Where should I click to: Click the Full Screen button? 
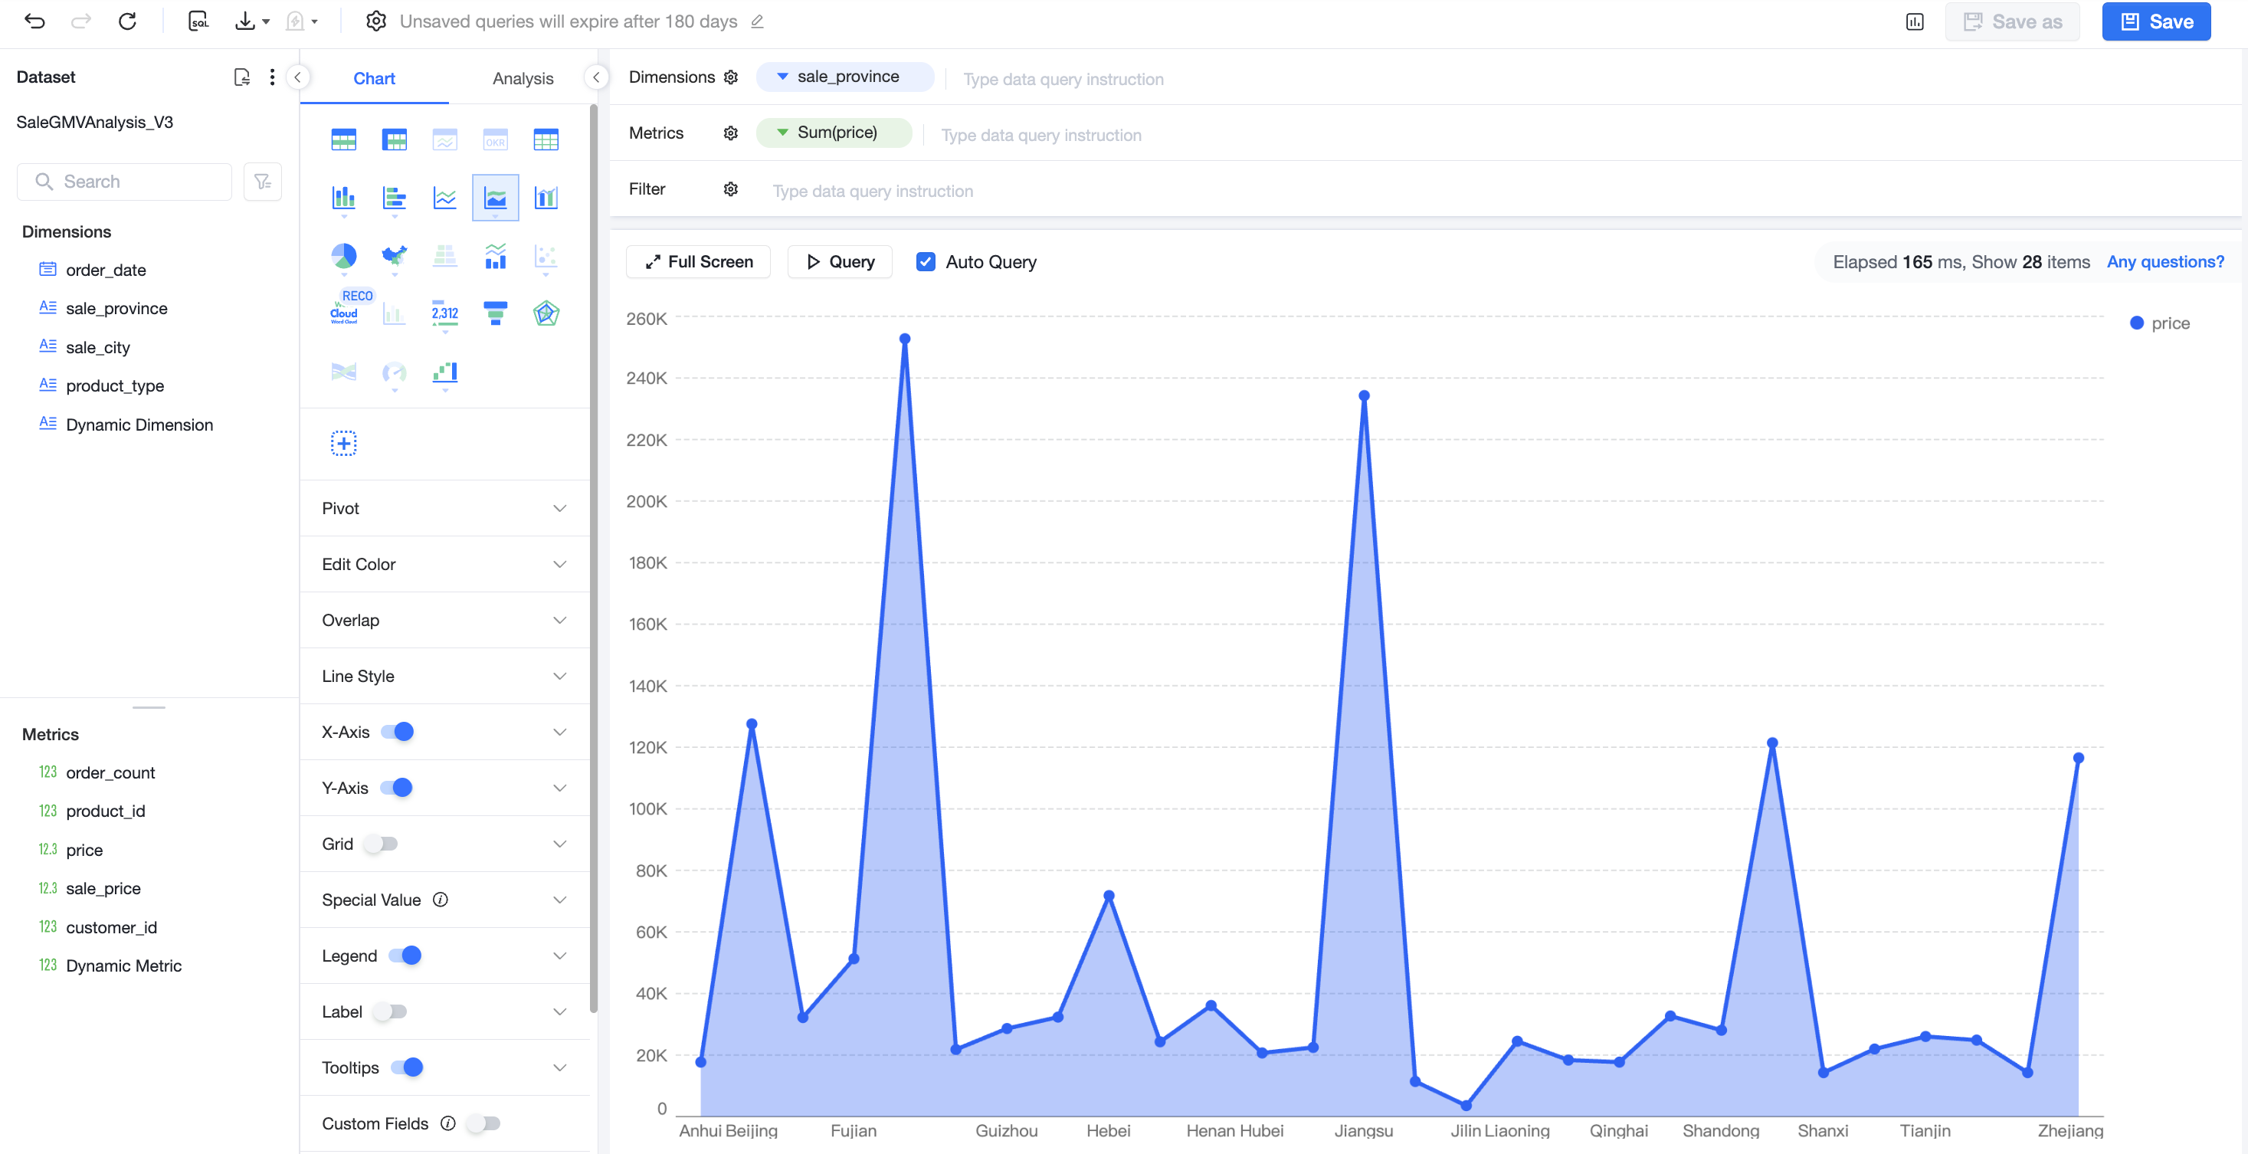tap(698, 262)
